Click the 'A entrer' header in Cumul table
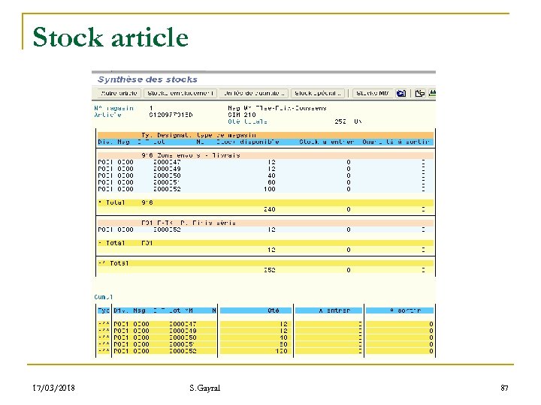 click(x=334, y=310)
